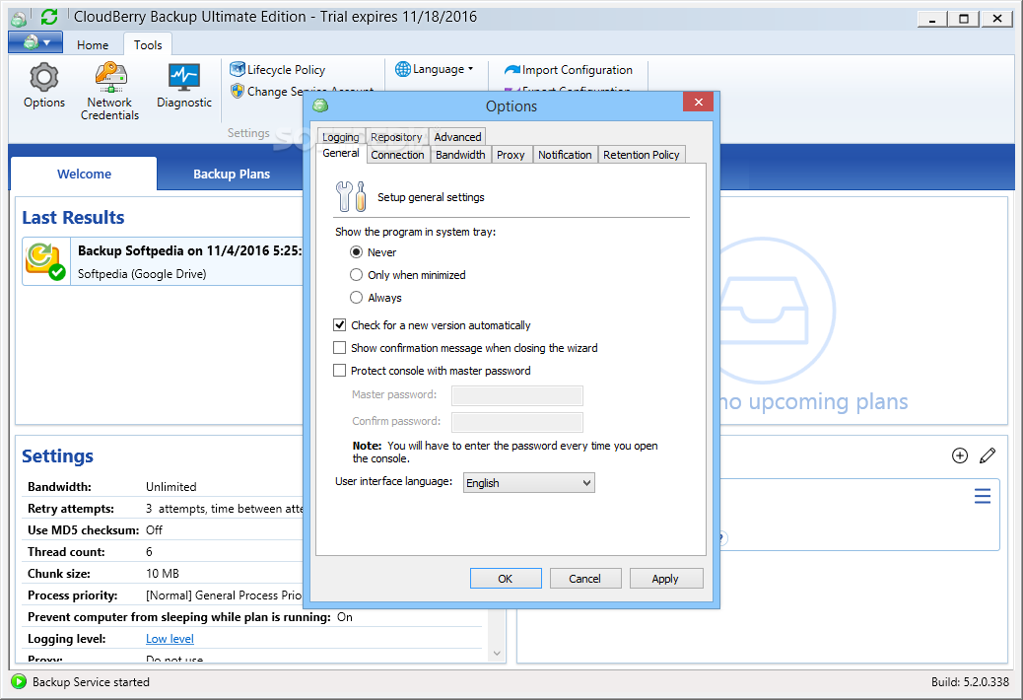Switch to the Welcome tab
This screenshot has width=1023, height=700.
coord(84,175)
